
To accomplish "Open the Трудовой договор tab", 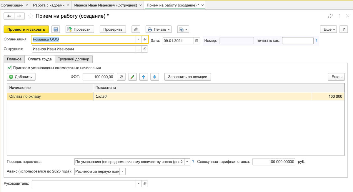I will [74, 59].
